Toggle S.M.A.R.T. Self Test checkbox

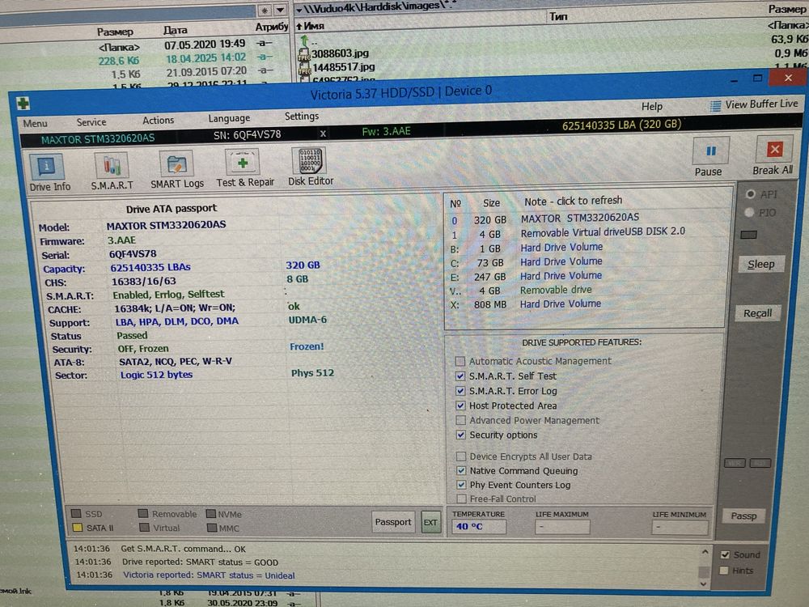coord(460,376)
